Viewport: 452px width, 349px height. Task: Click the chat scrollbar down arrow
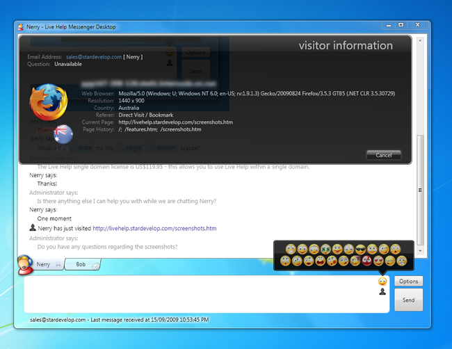coord(420,251)
